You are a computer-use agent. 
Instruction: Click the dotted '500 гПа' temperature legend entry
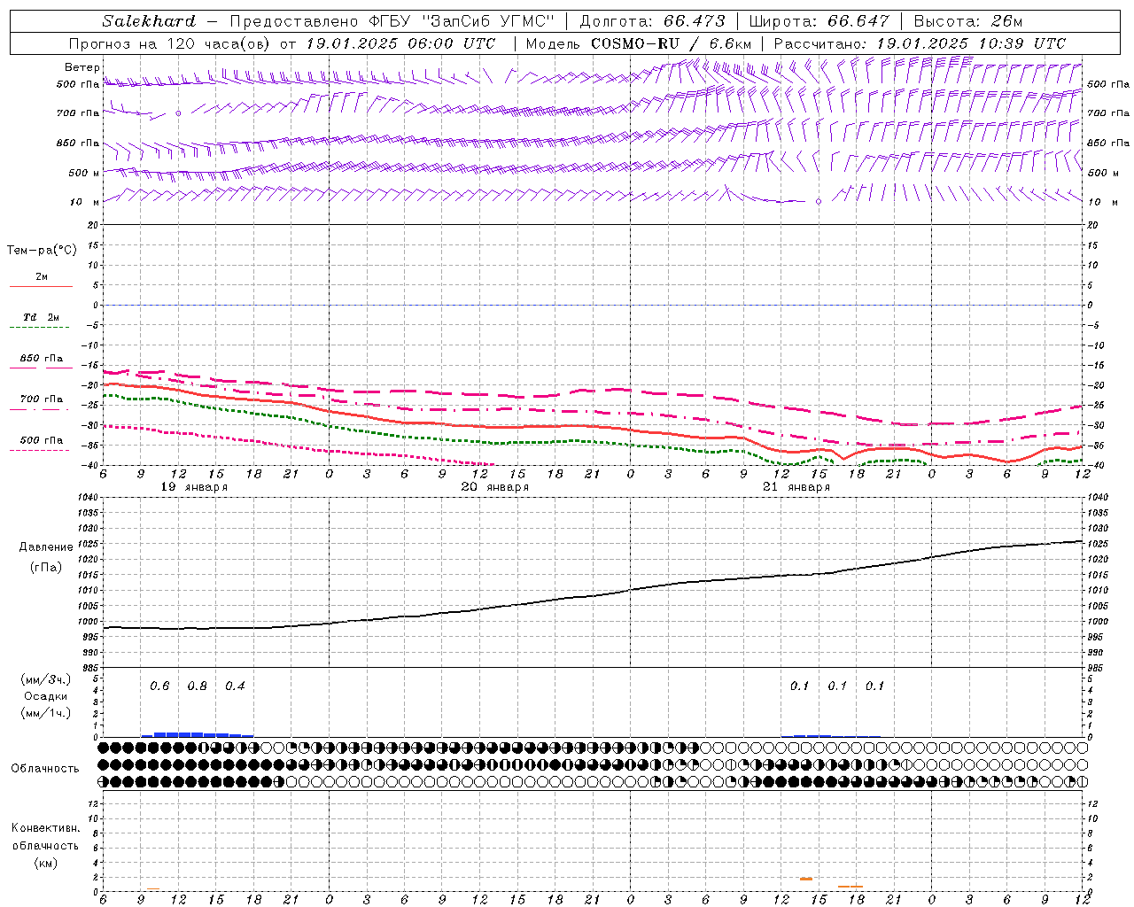click(41, 445)
